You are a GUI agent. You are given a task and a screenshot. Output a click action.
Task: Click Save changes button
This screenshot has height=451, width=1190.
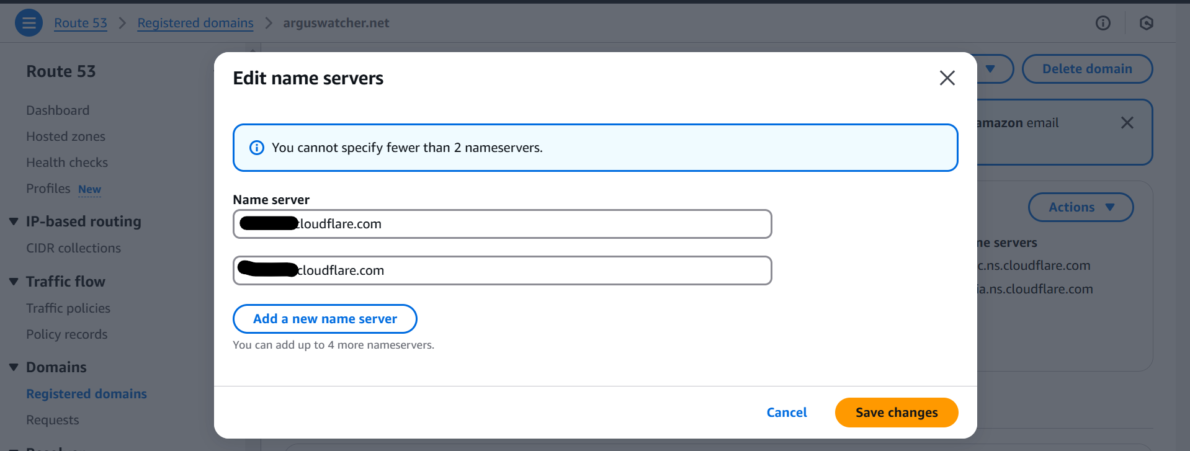(x=897, y=413)
